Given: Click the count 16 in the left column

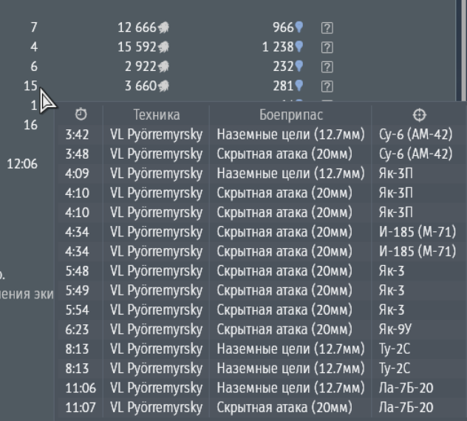Looking at the screenshot, I should pyautogui.click(x=31, y=125).
